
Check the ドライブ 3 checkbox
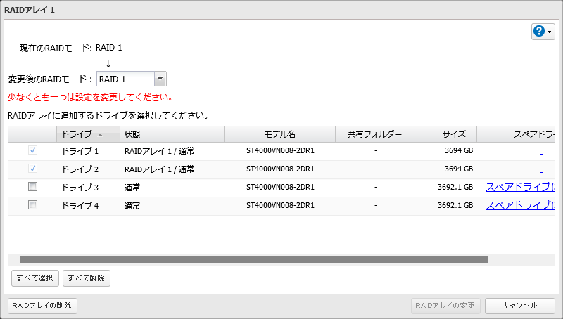[32, 187]
